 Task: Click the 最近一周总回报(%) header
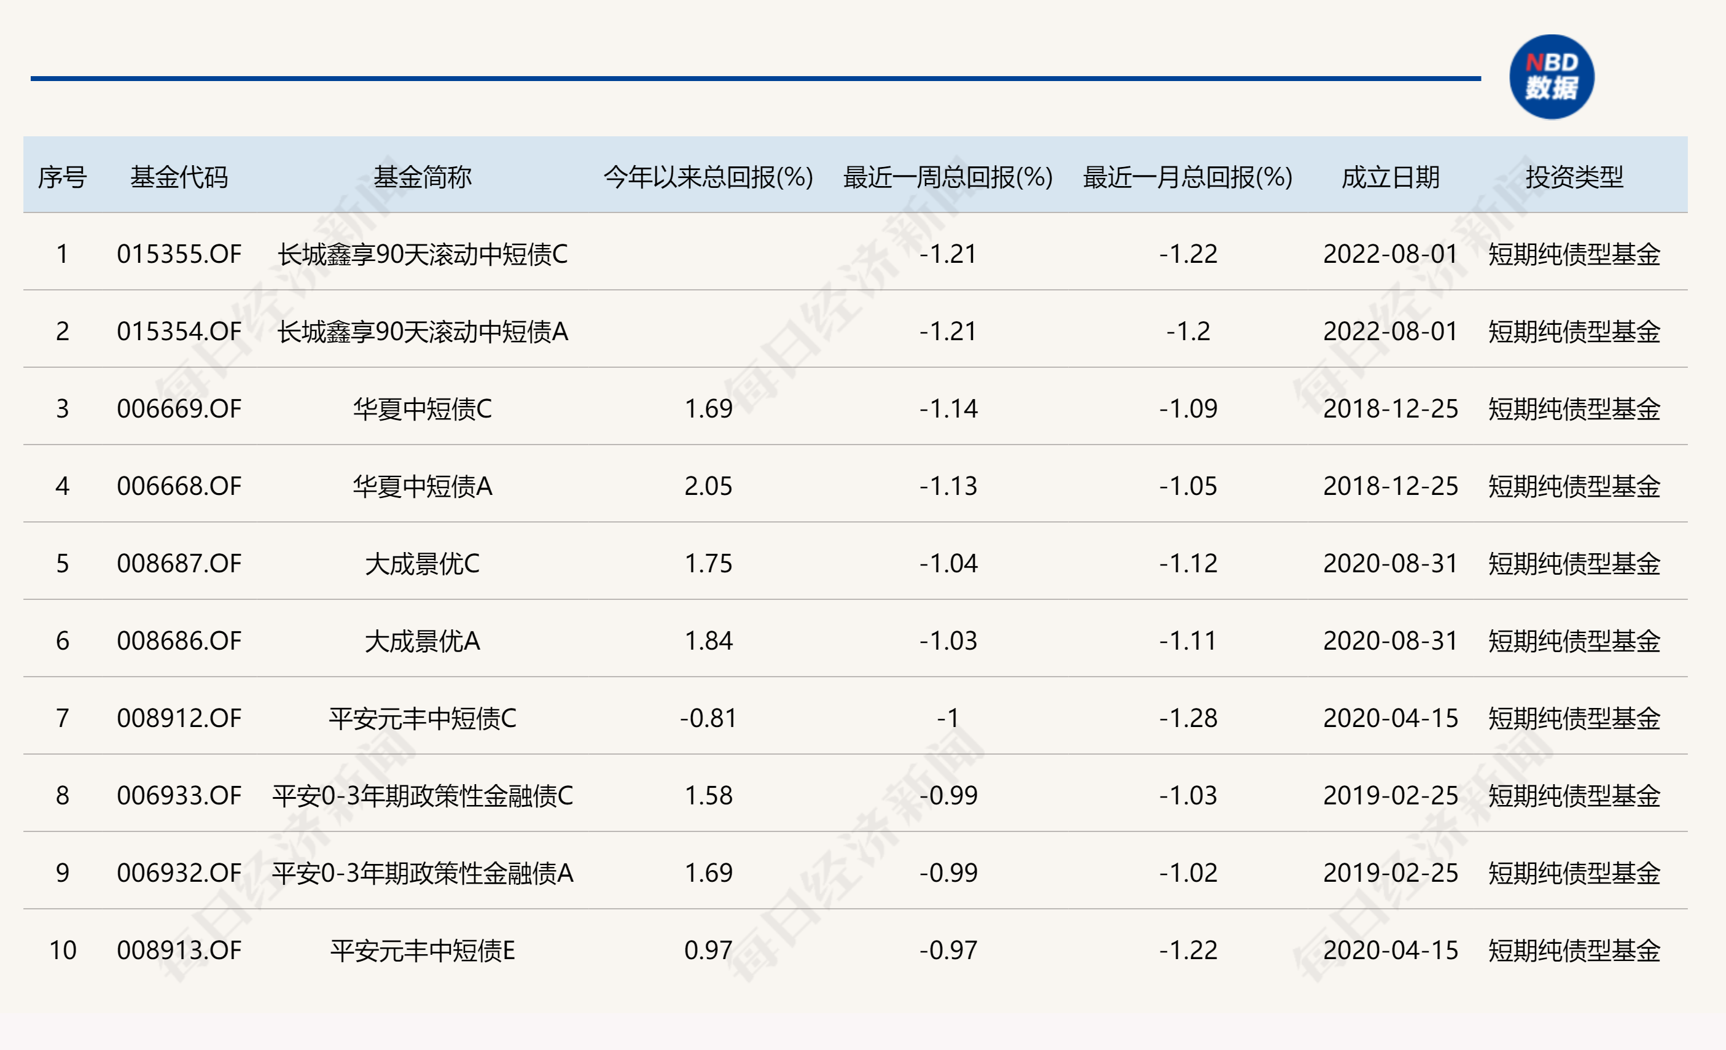coord(948,177)
